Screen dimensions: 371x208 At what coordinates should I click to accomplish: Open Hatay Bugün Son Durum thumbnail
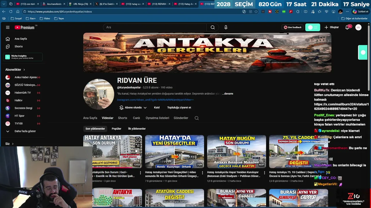237,152
